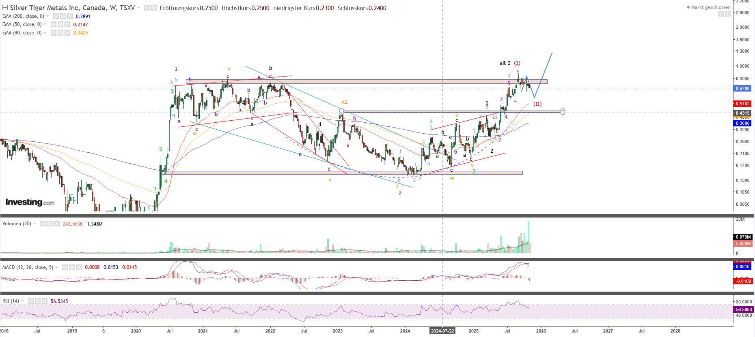Open settings gear for EMA 200 indicator
The height and width of the screenshot is (337, 755).
pyautogui.click(x=63, y=16)
